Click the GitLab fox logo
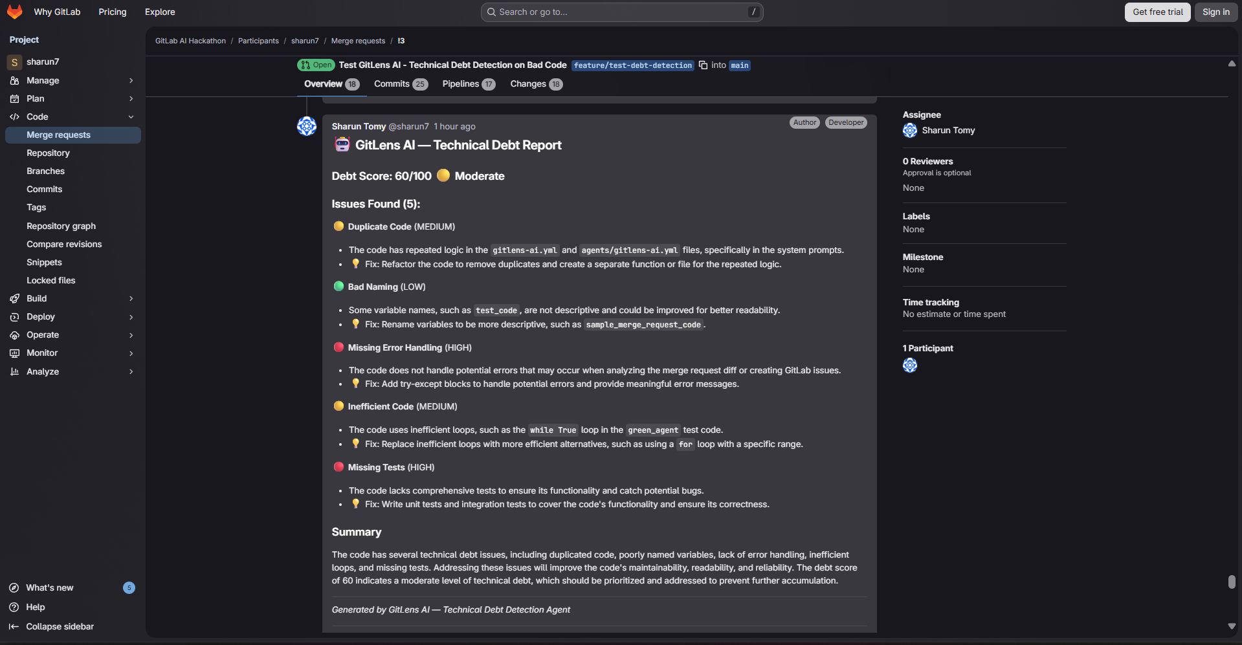 coord(14,12)
